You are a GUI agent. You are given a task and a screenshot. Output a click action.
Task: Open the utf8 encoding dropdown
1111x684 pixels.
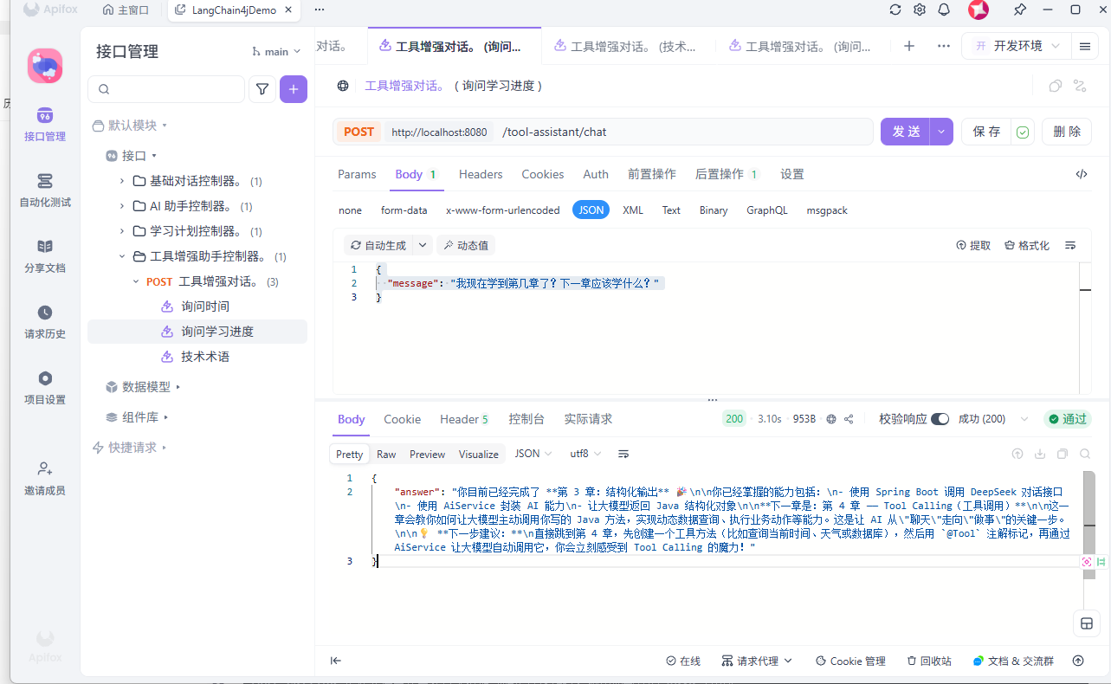pos(585,454)
